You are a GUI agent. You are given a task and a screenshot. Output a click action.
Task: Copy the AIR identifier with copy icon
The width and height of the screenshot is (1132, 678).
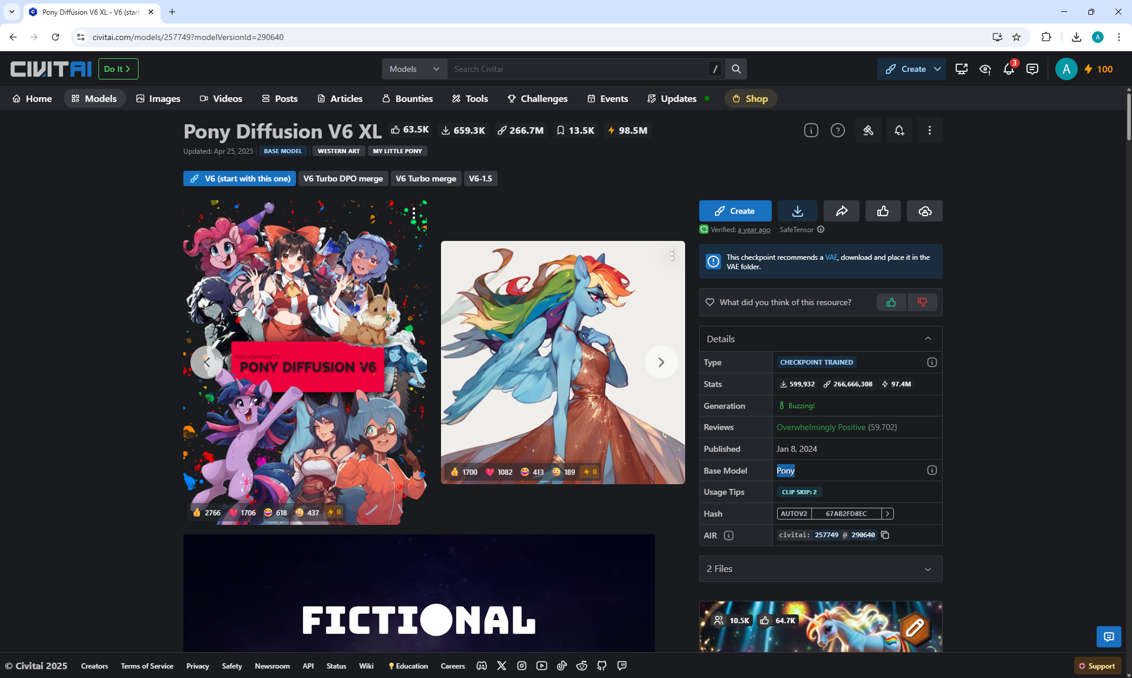pyautogui.click(x=885, y=535)
